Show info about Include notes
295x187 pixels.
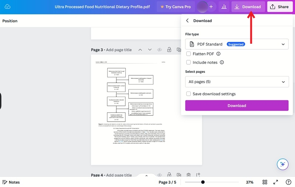222,62
